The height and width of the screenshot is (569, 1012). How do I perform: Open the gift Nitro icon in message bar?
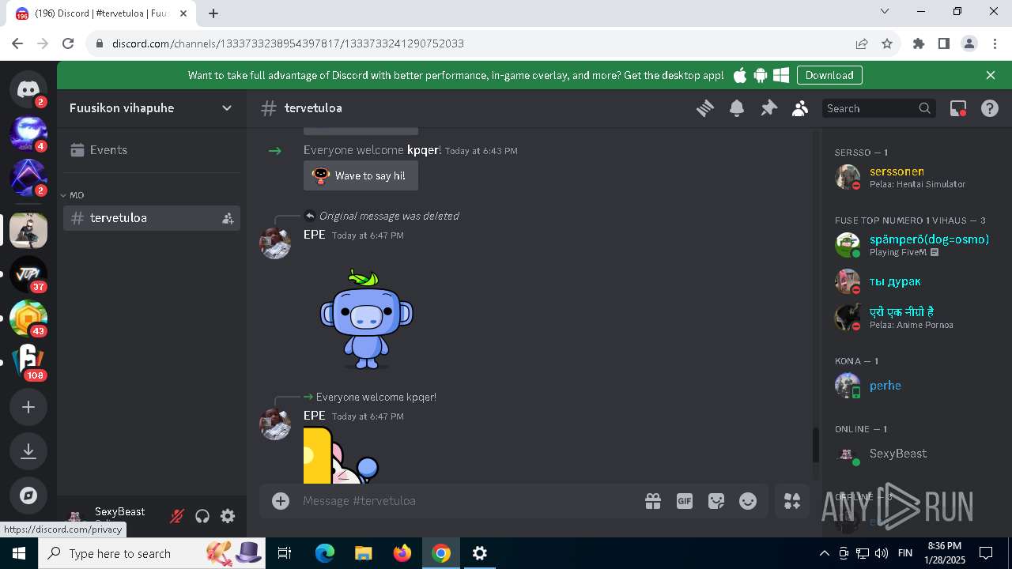pyautogui.click(x=653, y=501)
